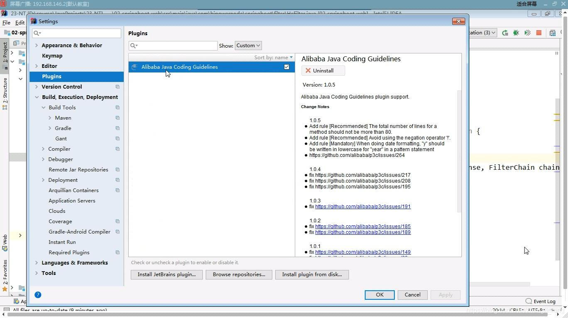This screenshot has height=318, width=568.
Task: Click the Uninstall plugin button
Action: click(323, 70)
